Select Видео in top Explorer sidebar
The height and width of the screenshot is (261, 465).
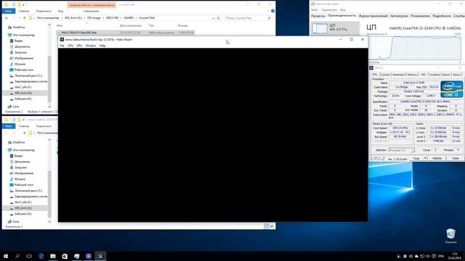click(18, 41)
